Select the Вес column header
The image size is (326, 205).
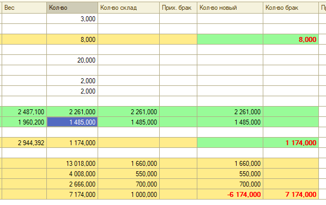coord(24,8)
